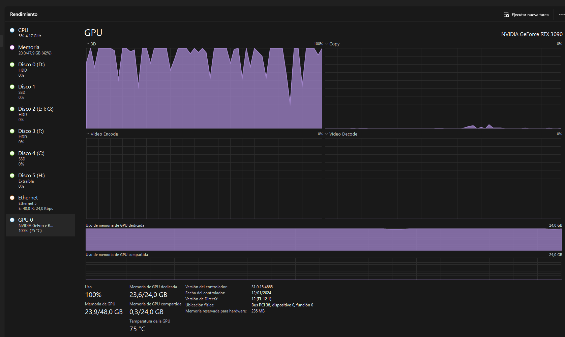The width and height of the screenshot is (565, 337).
Task: Click the GPU 0 circle indicator icon
Action: coord(12,220)
